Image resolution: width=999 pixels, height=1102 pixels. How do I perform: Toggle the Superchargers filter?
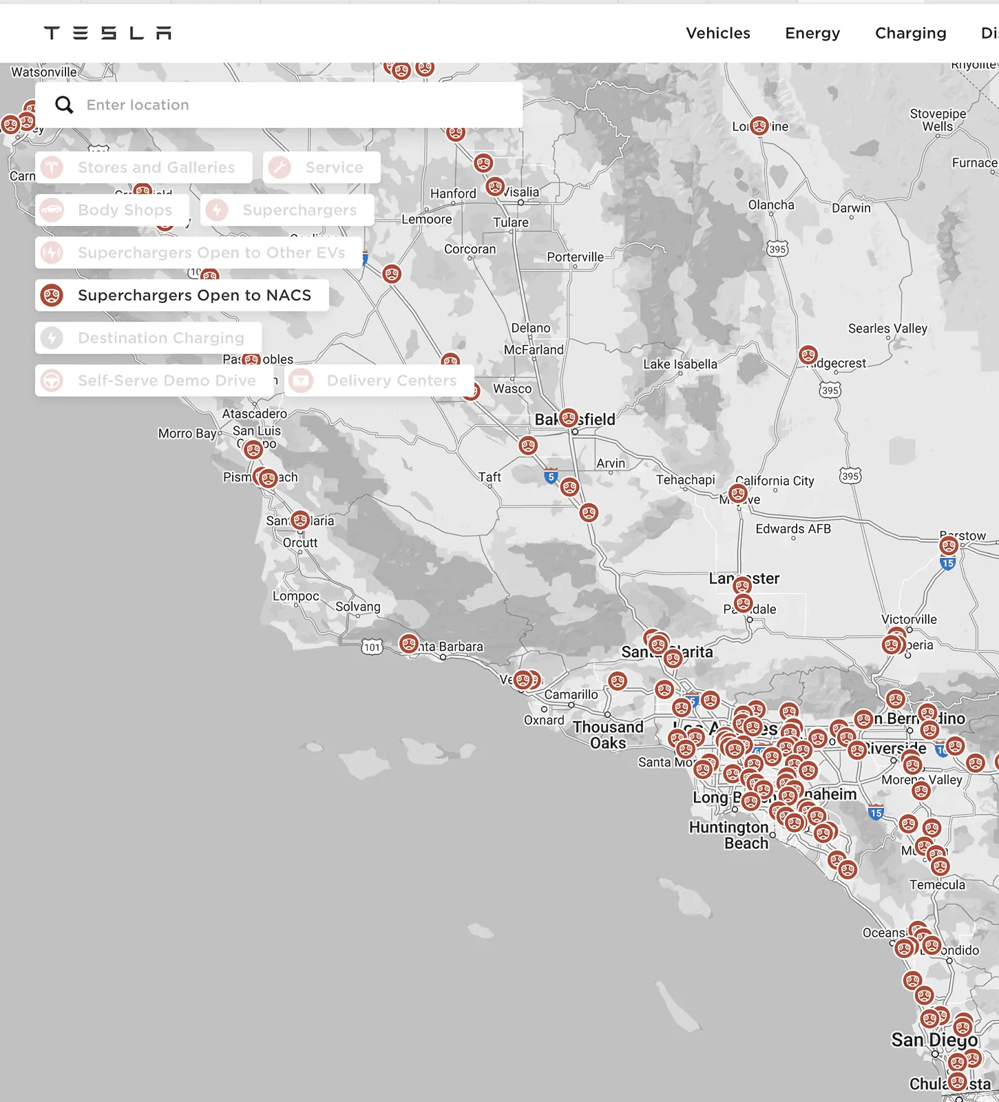(x=287, y=210)
